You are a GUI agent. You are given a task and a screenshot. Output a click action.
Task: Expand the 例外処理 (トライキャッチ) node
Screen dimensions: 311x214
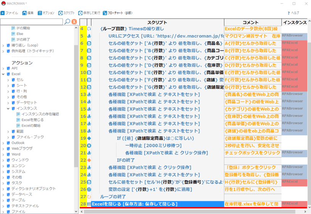(3, 51)
